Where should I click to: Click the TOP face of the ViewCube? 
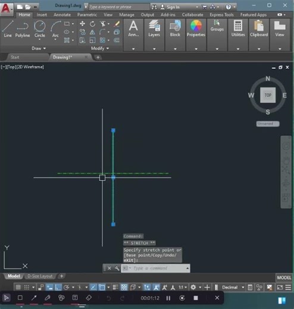[268, 95]
